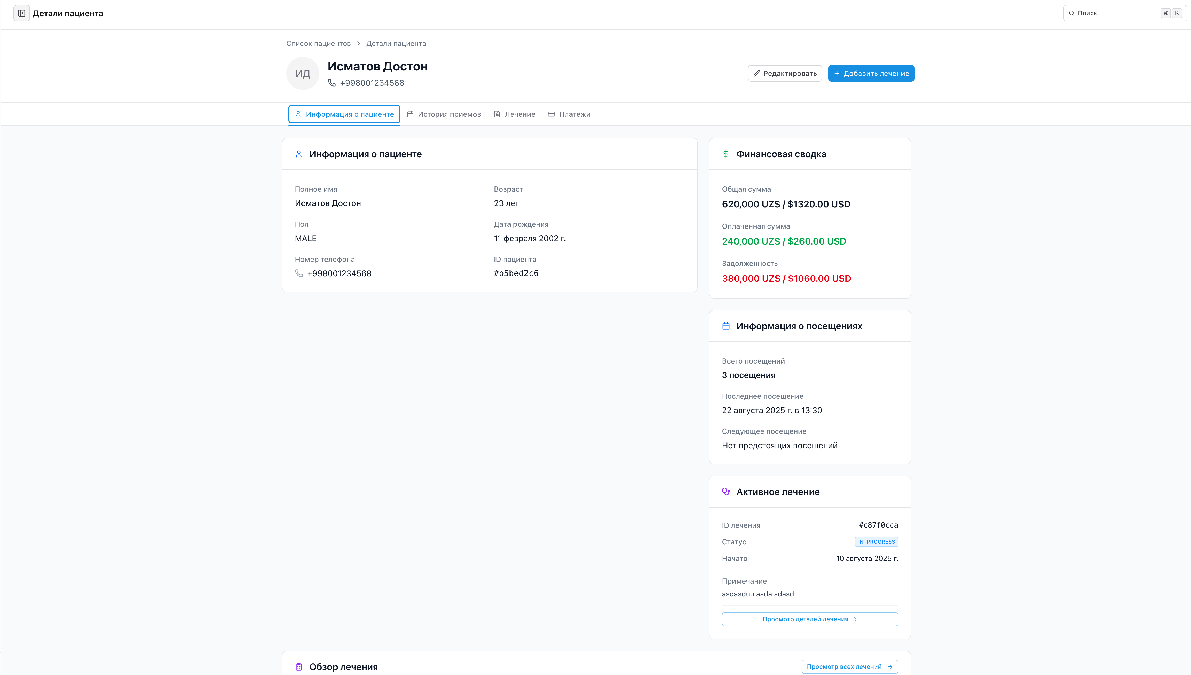Select the Информация о пациенте tab
Screen dimensions: 1191x675
click(x=344, y=114)
